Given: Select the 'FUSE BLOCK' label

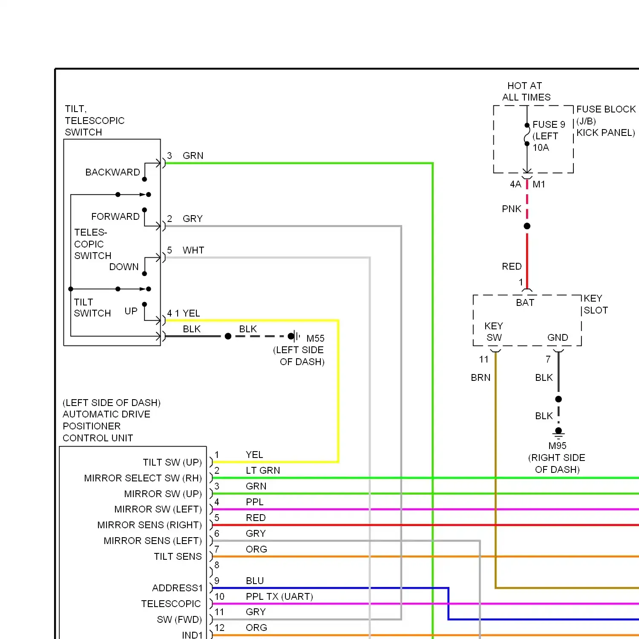Looking at the screenshot, I should [606, 109].
